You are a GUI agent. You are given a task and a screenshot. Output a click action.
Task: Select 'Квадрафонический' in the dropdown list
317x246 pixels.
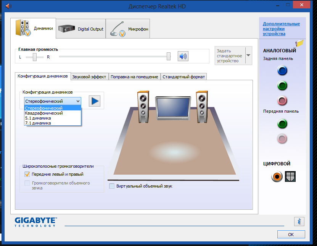pyautogui.click(x=53, y=113)
